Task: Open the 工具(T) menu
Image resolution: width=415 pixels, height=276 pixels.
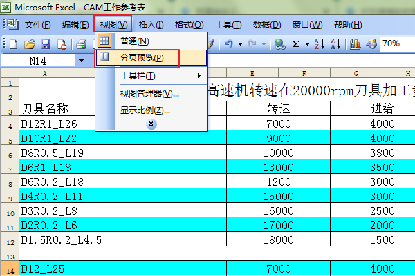Action: coord(228,25)
